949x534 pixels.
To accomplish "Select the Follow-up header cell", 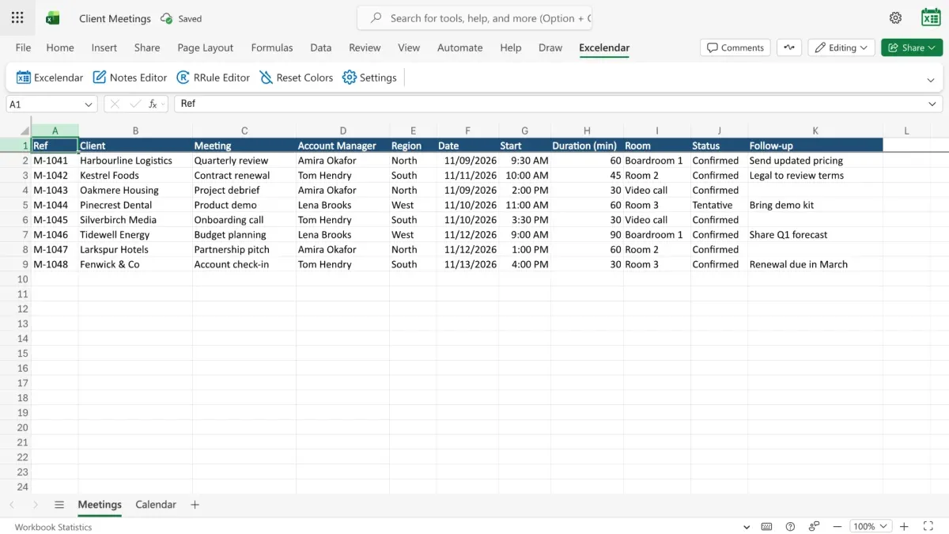I will pos(815,146).
